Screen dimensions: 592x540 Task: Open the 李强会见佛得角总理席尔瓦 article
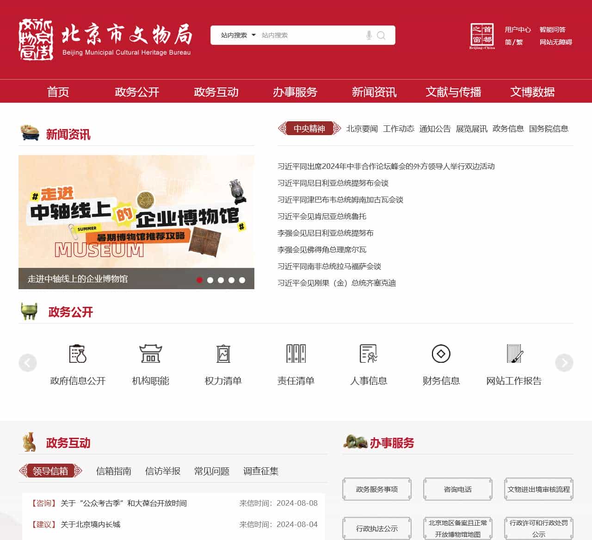click(322, 250)
